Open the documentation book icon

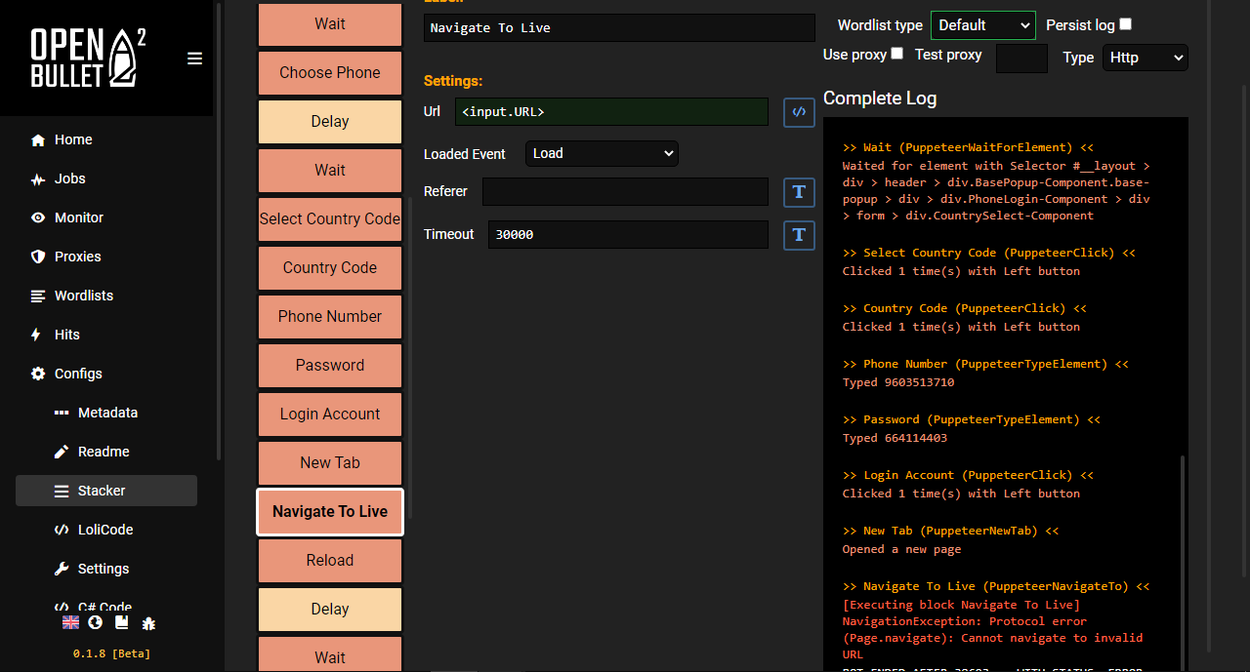pyautogui.click(x=122, y=622)
